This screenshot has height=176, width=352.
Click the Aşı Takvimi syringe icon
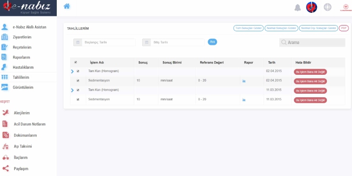click(x=5, y=147)
